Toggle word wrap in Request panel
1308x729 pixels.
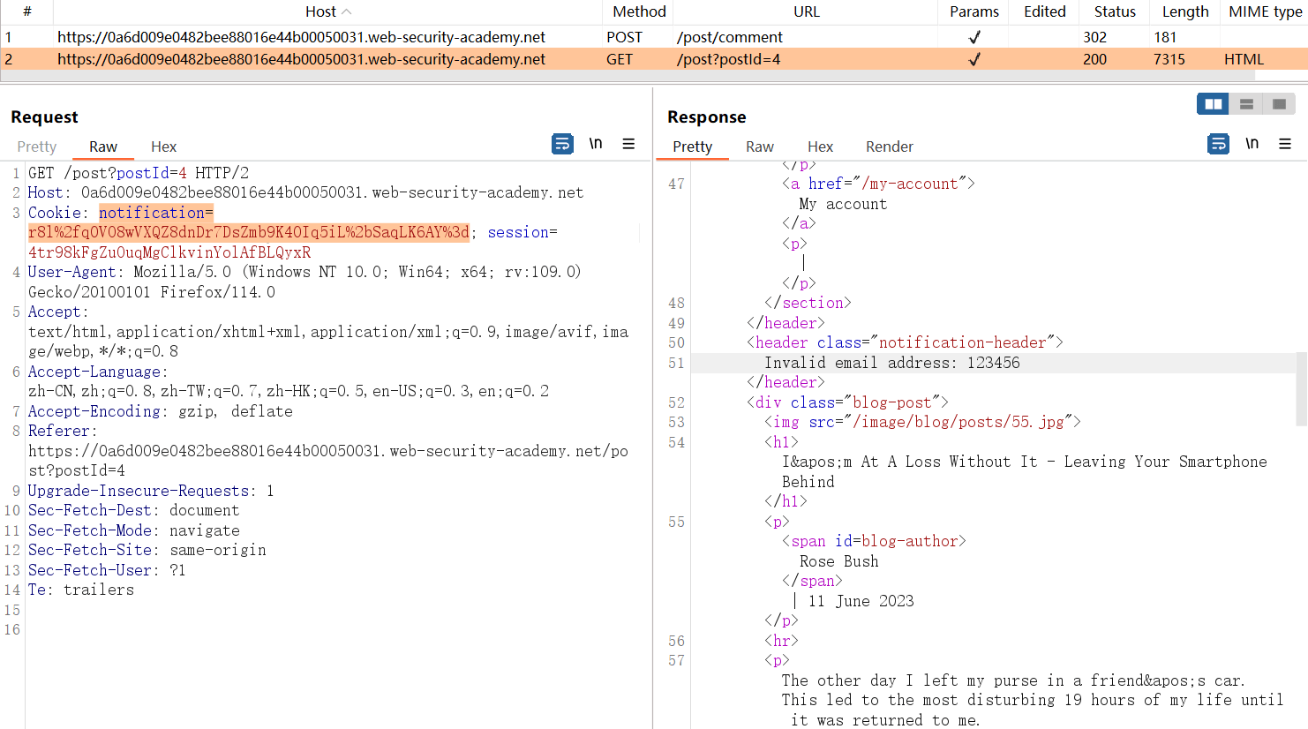pyautogui.click(x=562, y=144)
